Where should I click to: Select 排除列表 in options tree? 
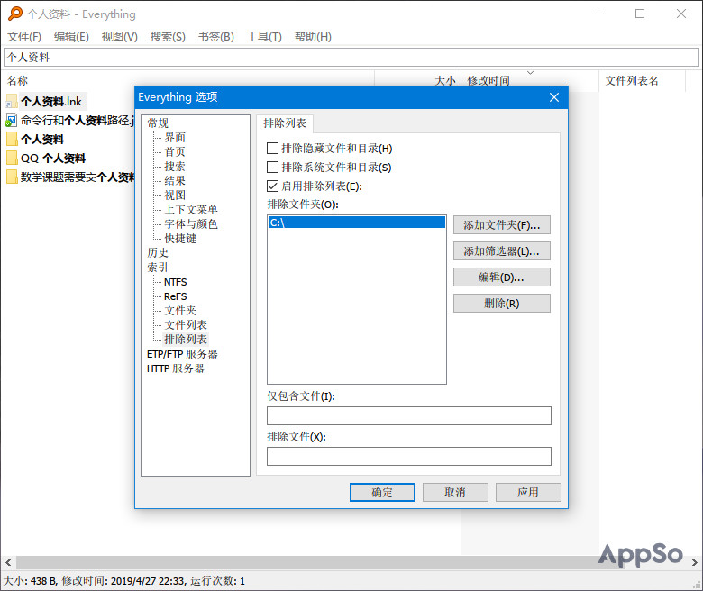pos(186,339)
